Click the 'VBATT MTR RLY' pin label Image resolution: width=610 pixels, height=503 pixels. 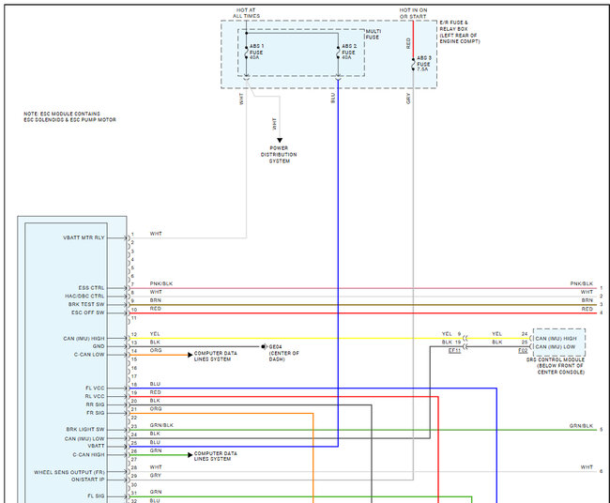pyautogui.click(x=84, y=237)
